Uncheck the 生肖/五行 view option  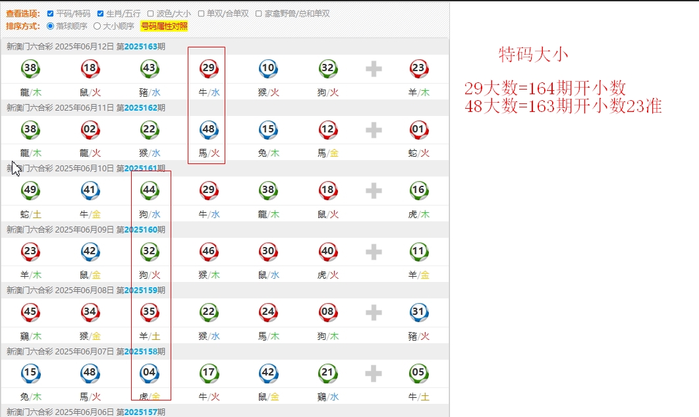[x=100, y=14]
